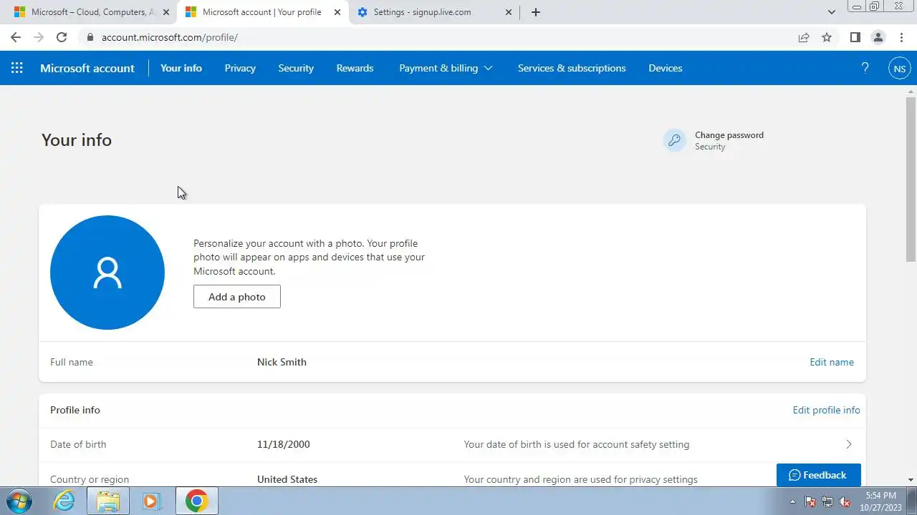Viewport: 917px width, 515px height.
Task: Open a new tab with the plus button
Action: [536, 12]
